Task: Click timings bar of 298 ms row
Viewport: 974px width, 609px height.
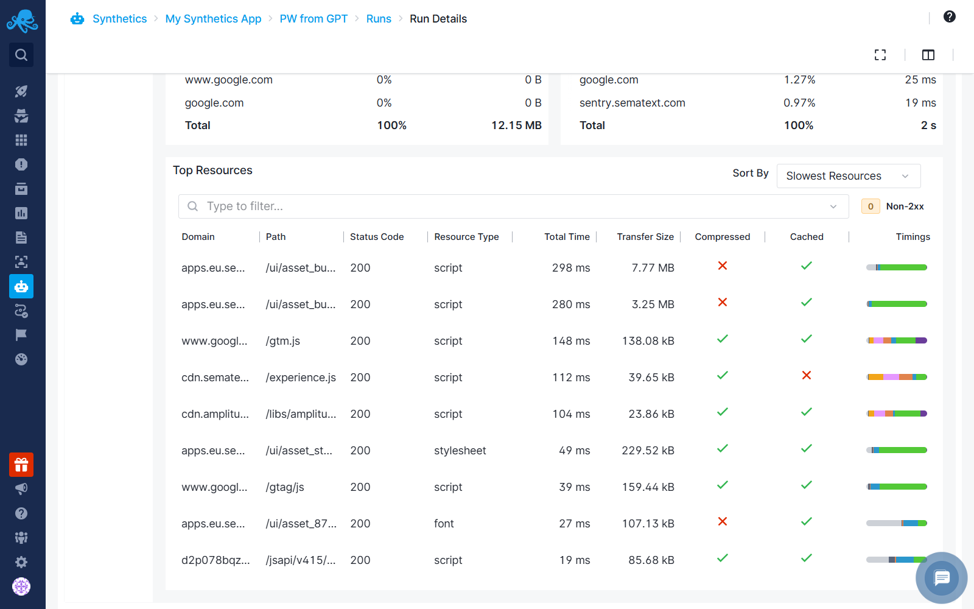Action: click(897, 267)
